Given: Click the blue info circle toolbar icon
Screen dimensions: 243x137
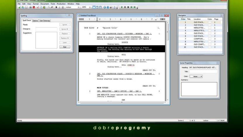Looking at the screenshot, I should (x=105, y=7).
